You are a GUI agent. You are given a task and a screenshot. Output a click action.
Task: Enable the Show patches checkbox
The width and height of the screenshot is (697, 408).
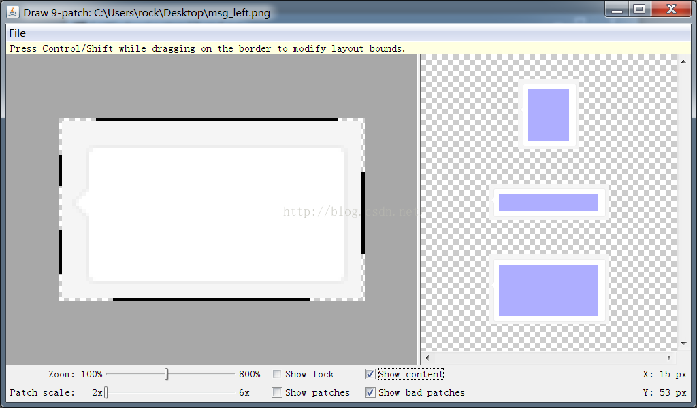tap(277, 392)
